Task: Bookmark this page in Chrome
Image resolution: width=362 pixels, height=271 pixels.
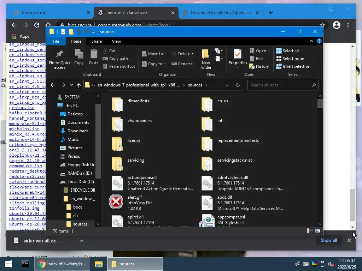Action: [322, 25]
